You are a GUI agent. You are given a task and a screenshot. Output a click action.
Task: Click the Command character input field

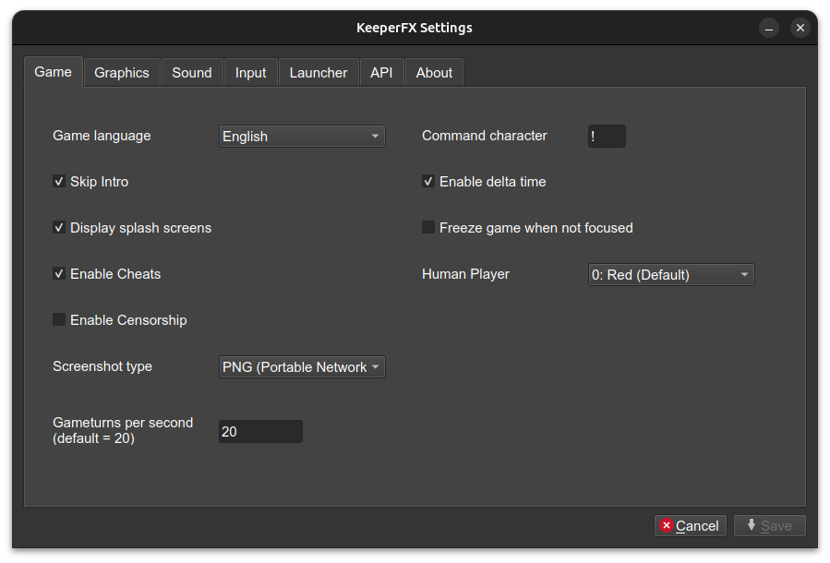607,137
